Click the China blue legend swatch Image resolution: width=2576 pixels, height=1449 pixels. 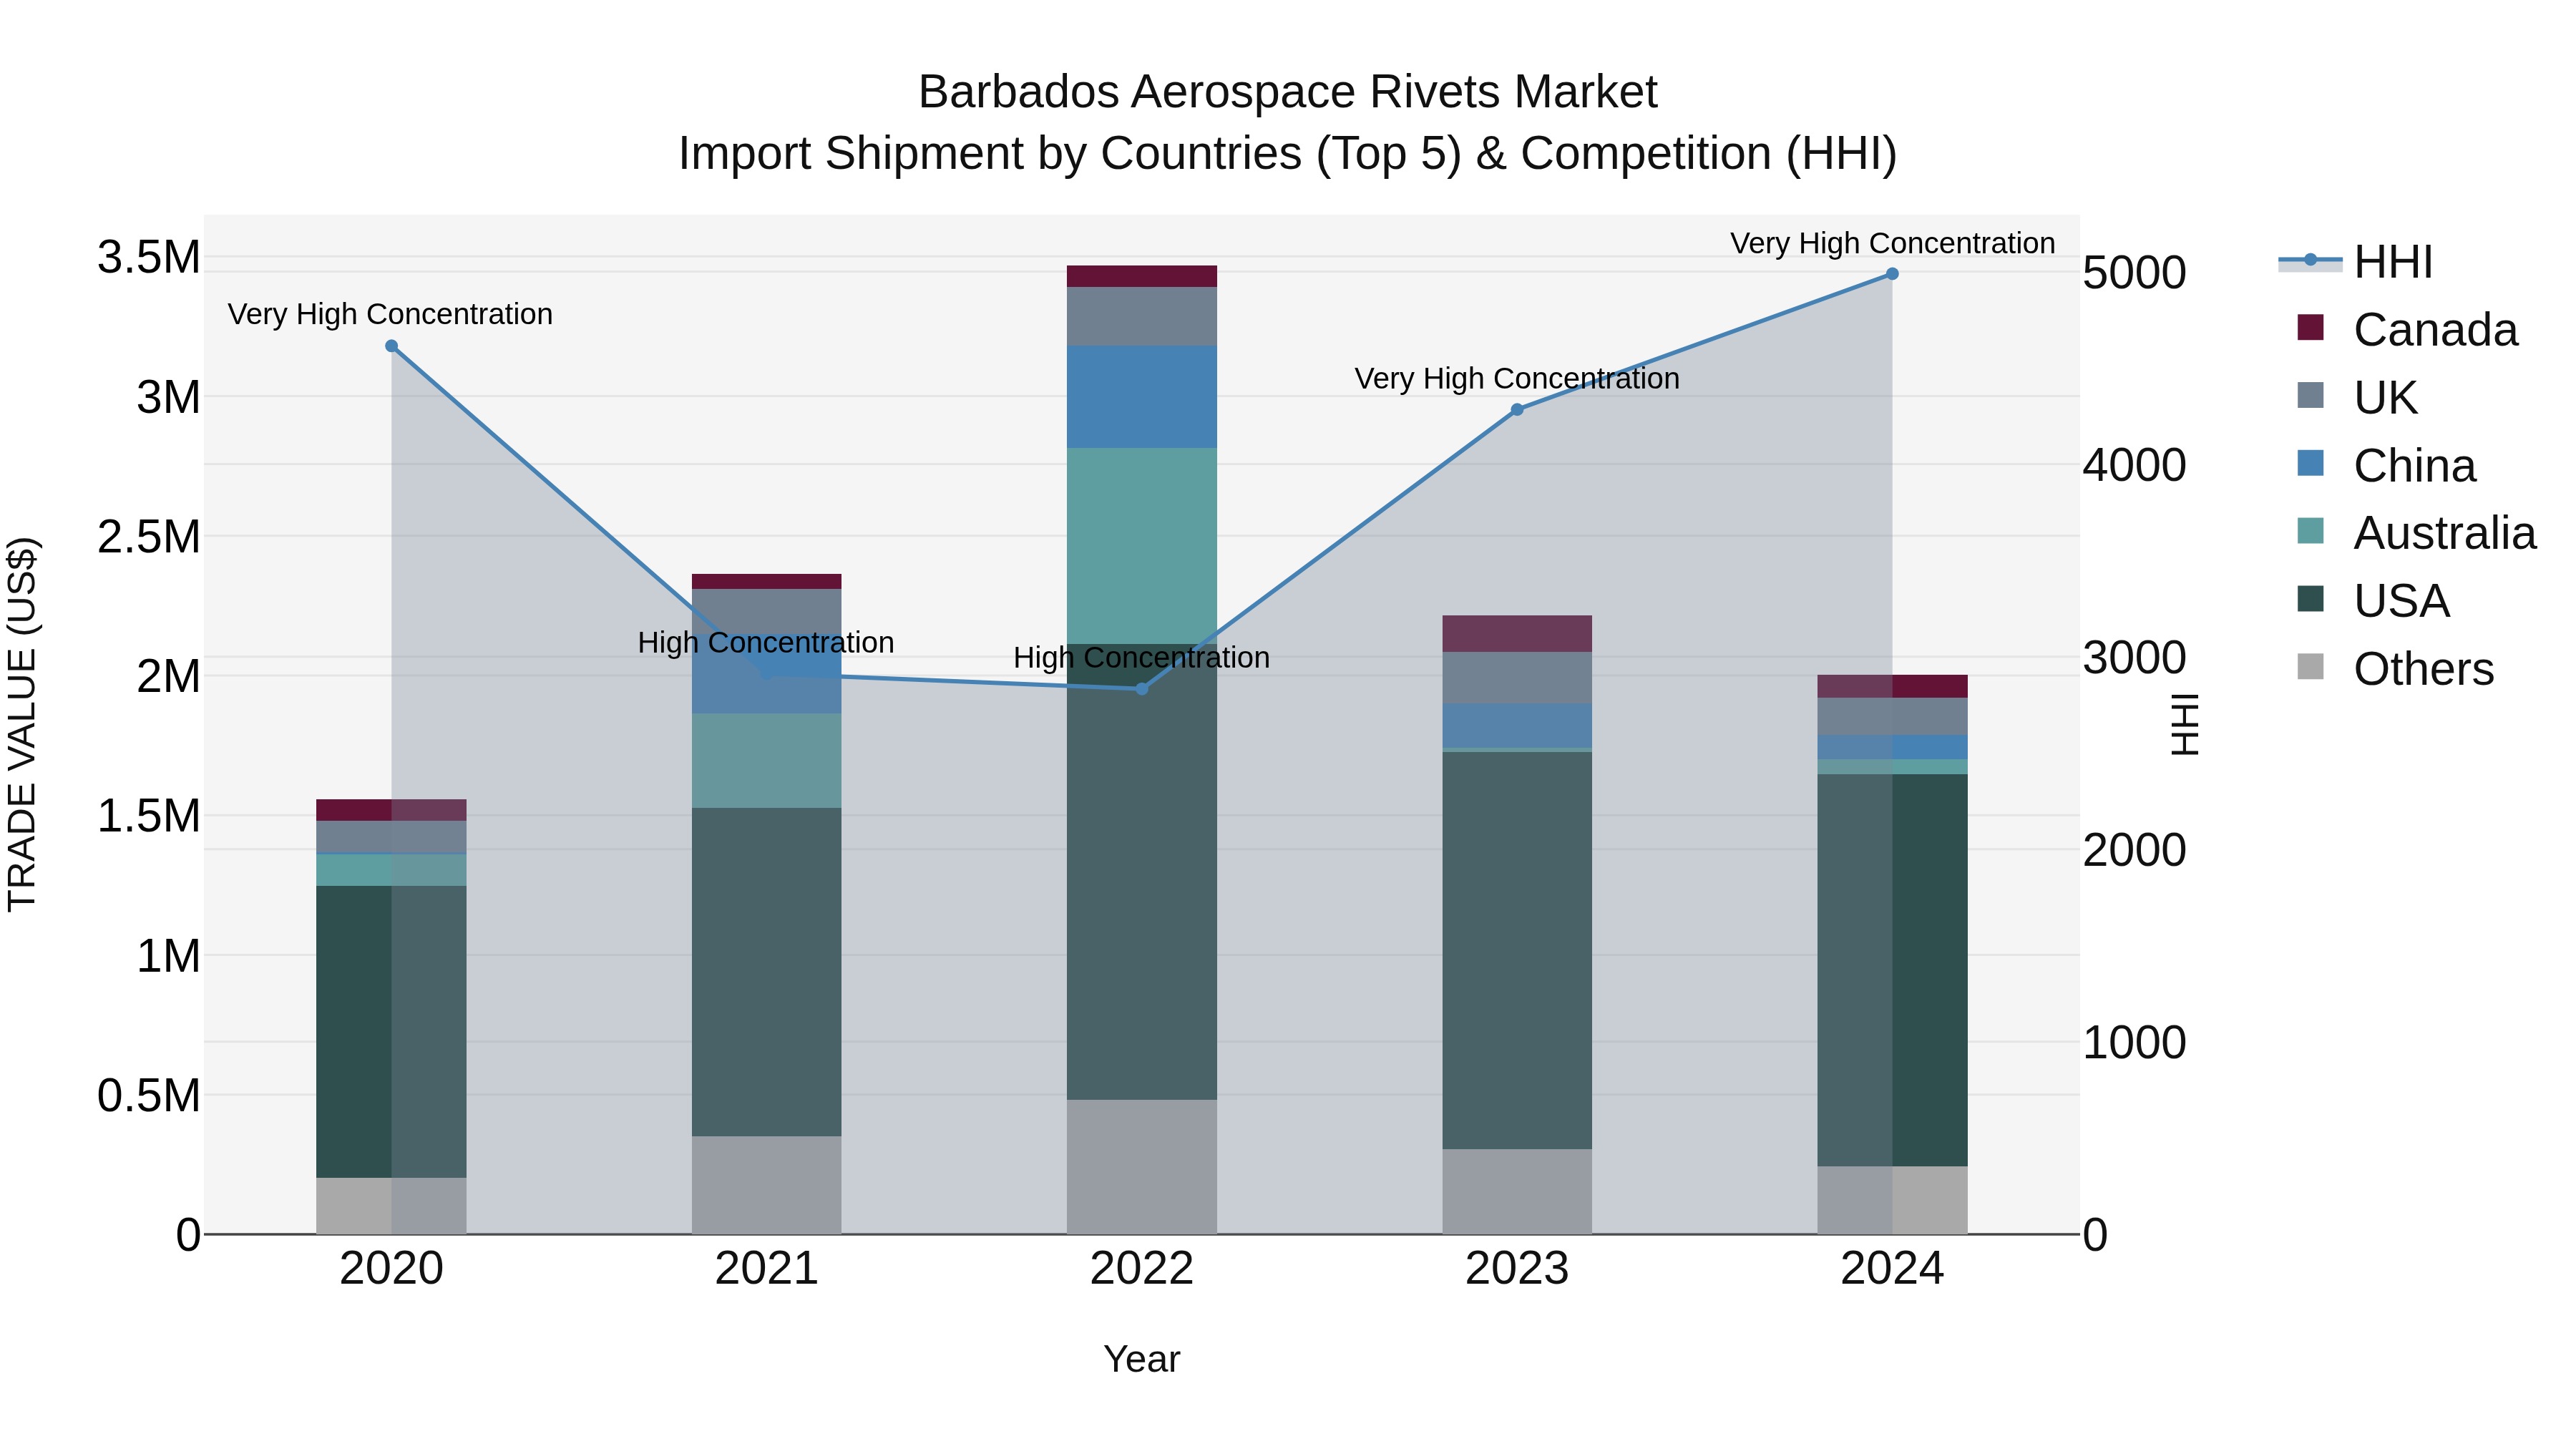(x=2311, y=463)
